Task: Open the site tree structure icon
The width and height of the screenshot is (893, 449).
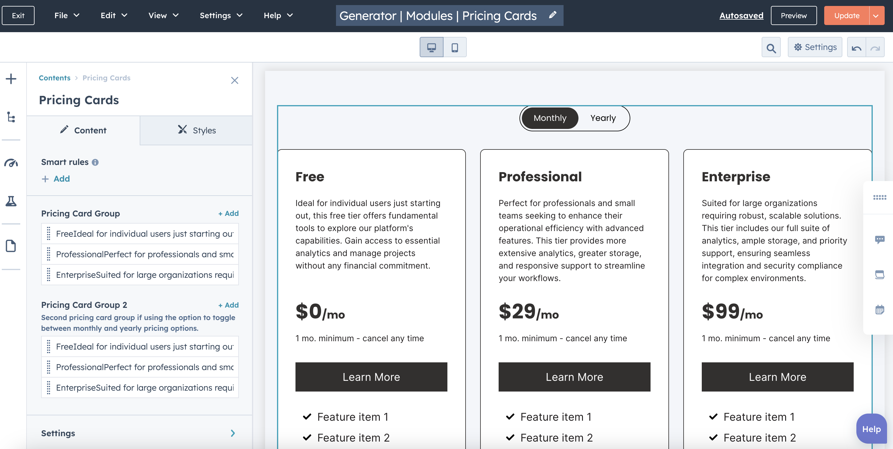Action: [x=11, y=117]
